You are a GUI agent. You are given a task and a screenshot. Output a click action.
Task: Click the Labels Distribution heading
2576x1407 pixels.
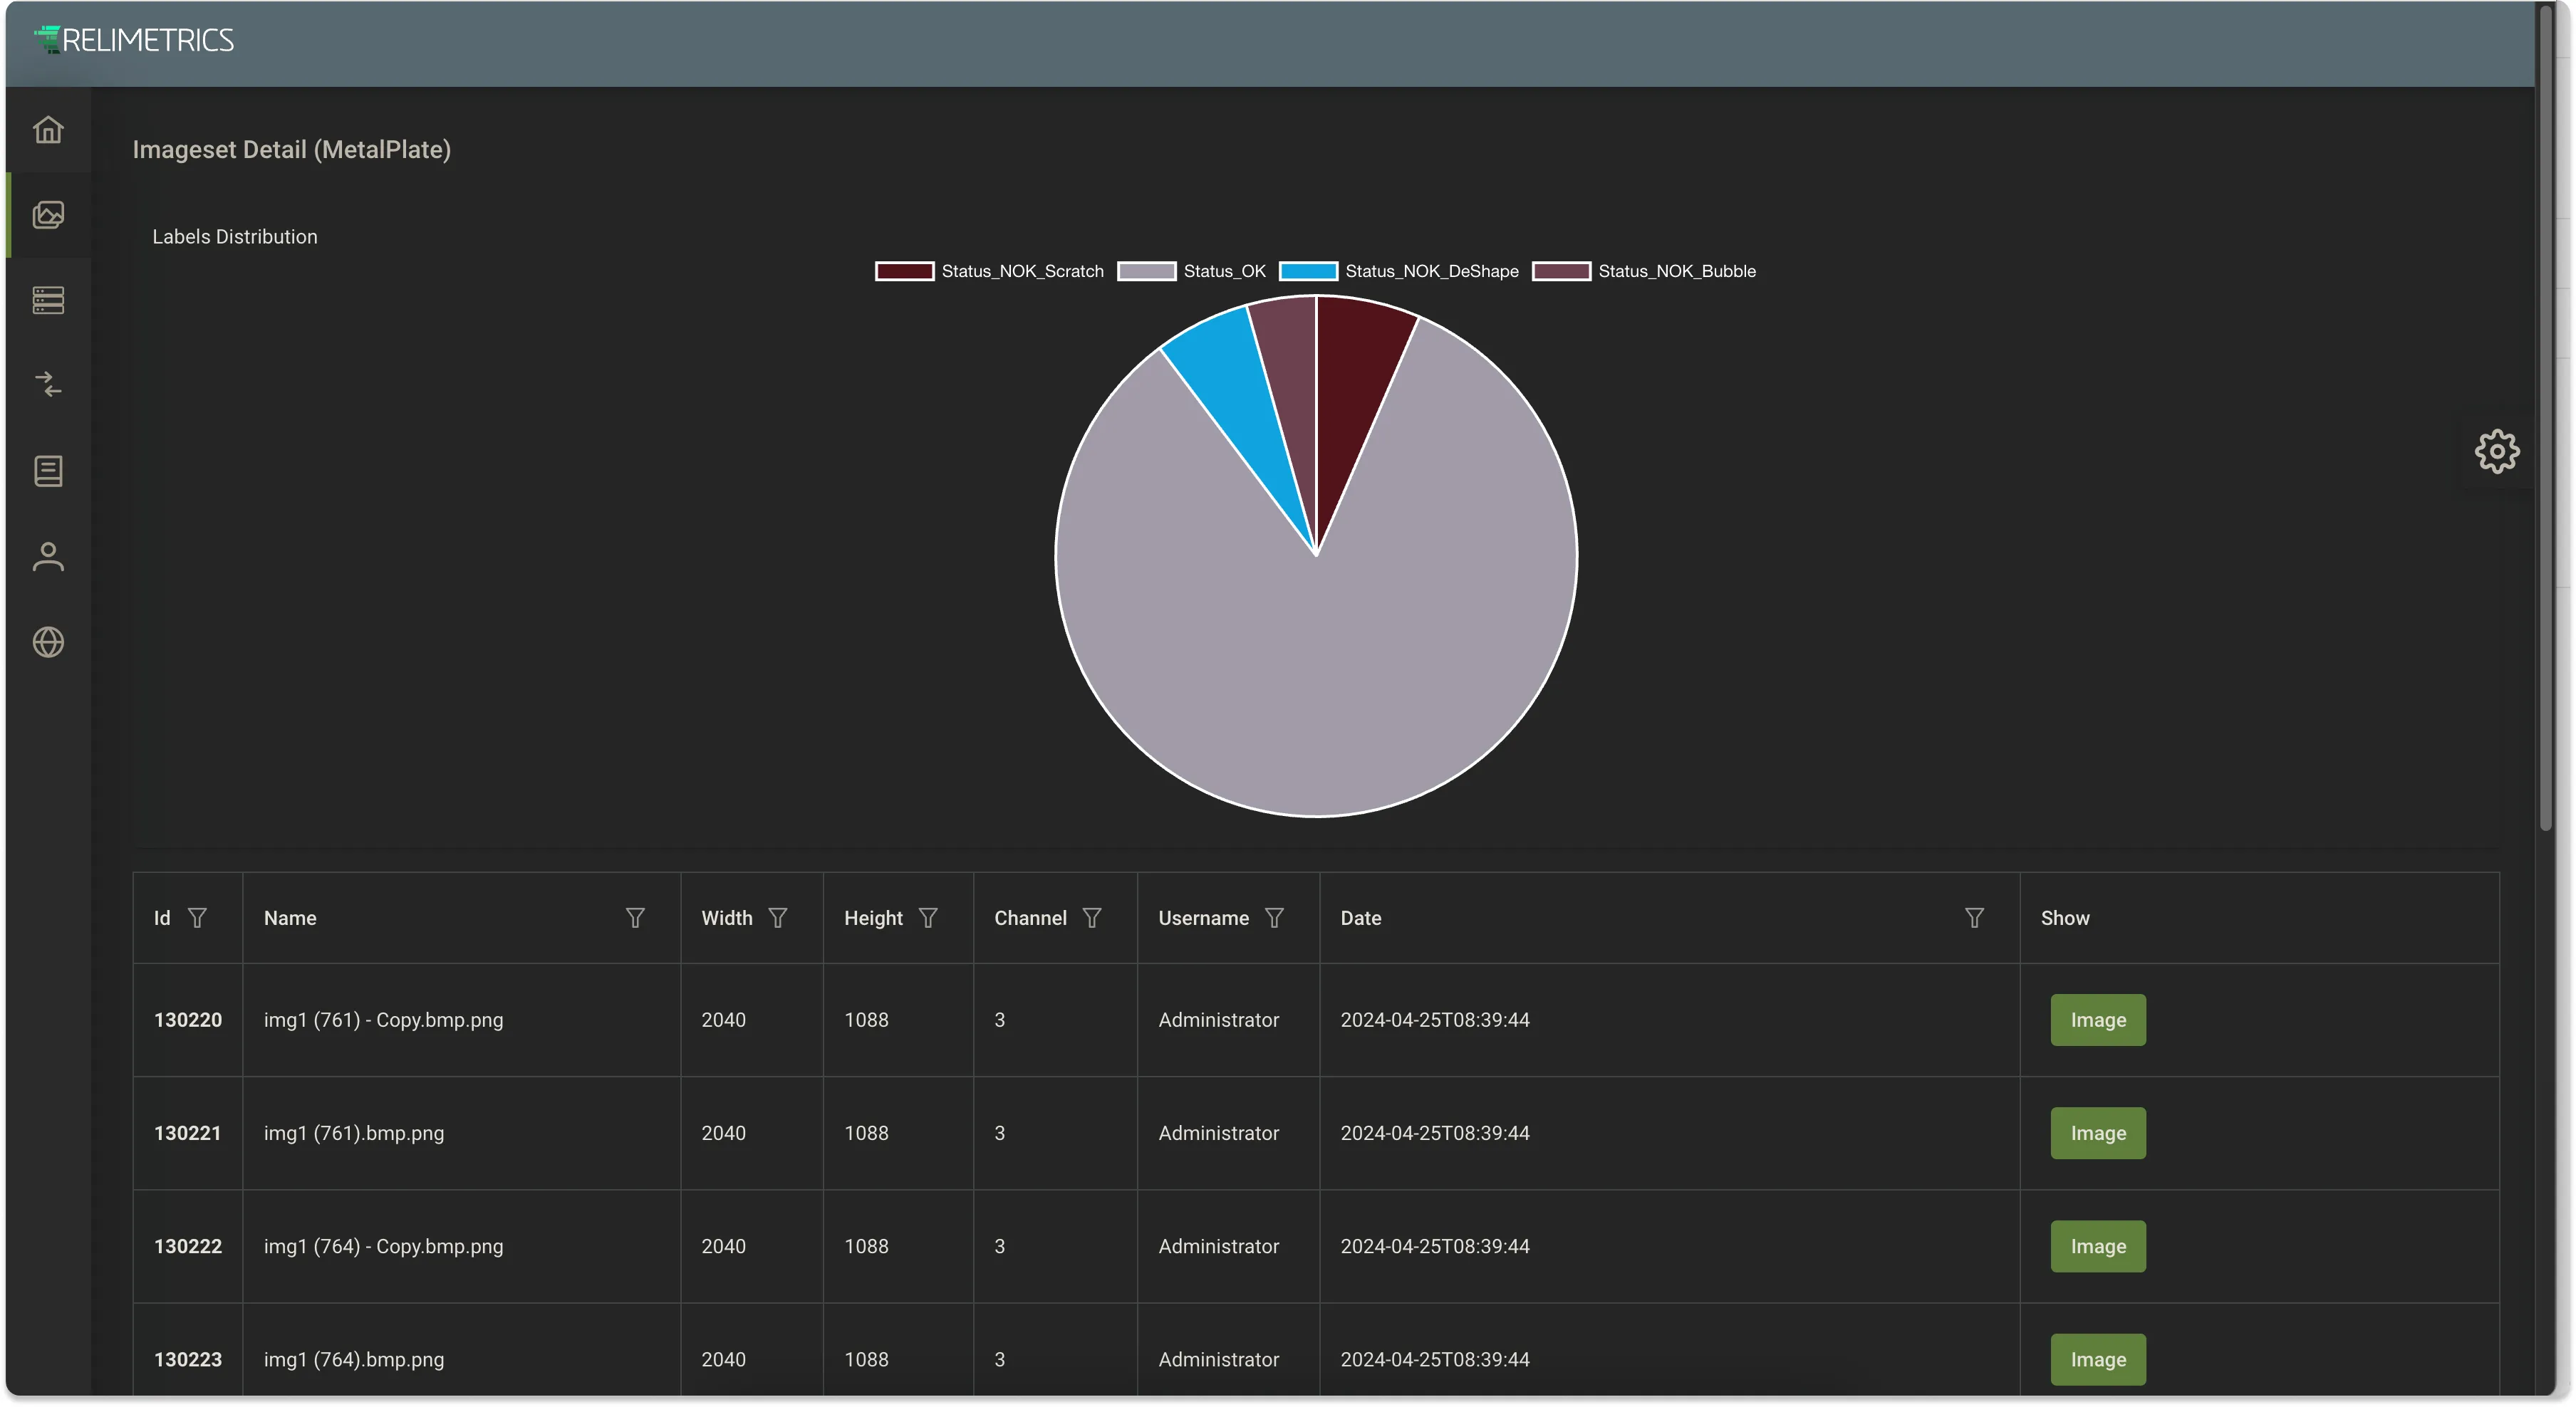coord(235,236)
